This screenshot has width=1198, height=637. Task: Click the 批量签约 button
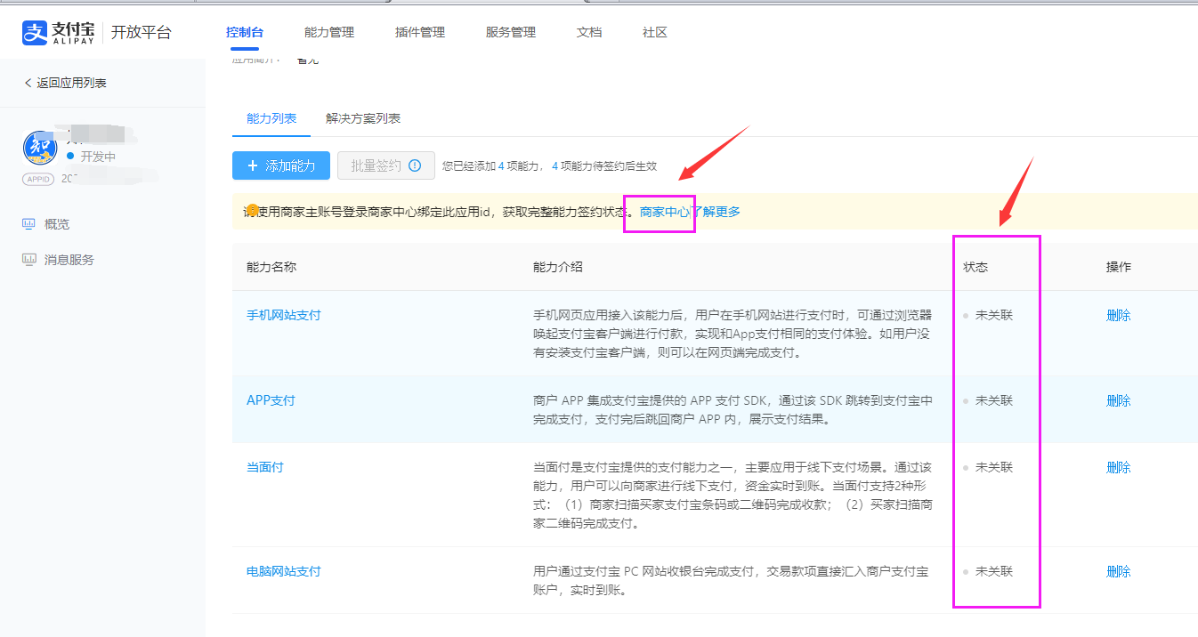pyautogui.click(x=386, y=165)
